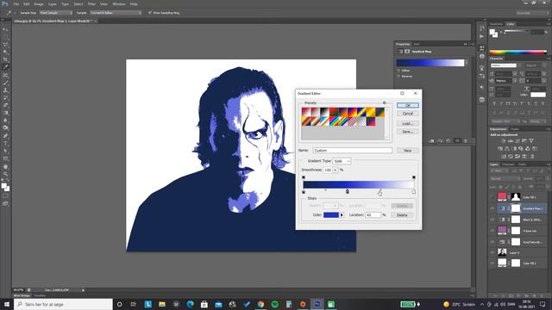
Task: Select the Quick Selection tool
Action: (x=5, y=52)
